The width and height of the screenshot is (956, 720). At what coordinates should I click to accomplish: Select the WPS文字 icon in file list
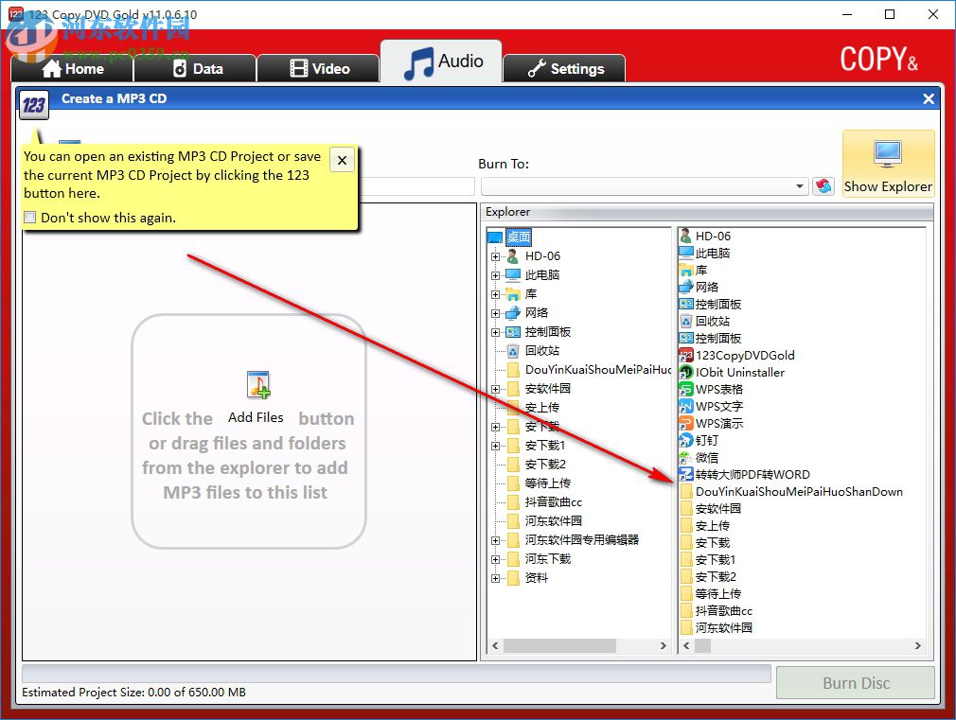686,406
